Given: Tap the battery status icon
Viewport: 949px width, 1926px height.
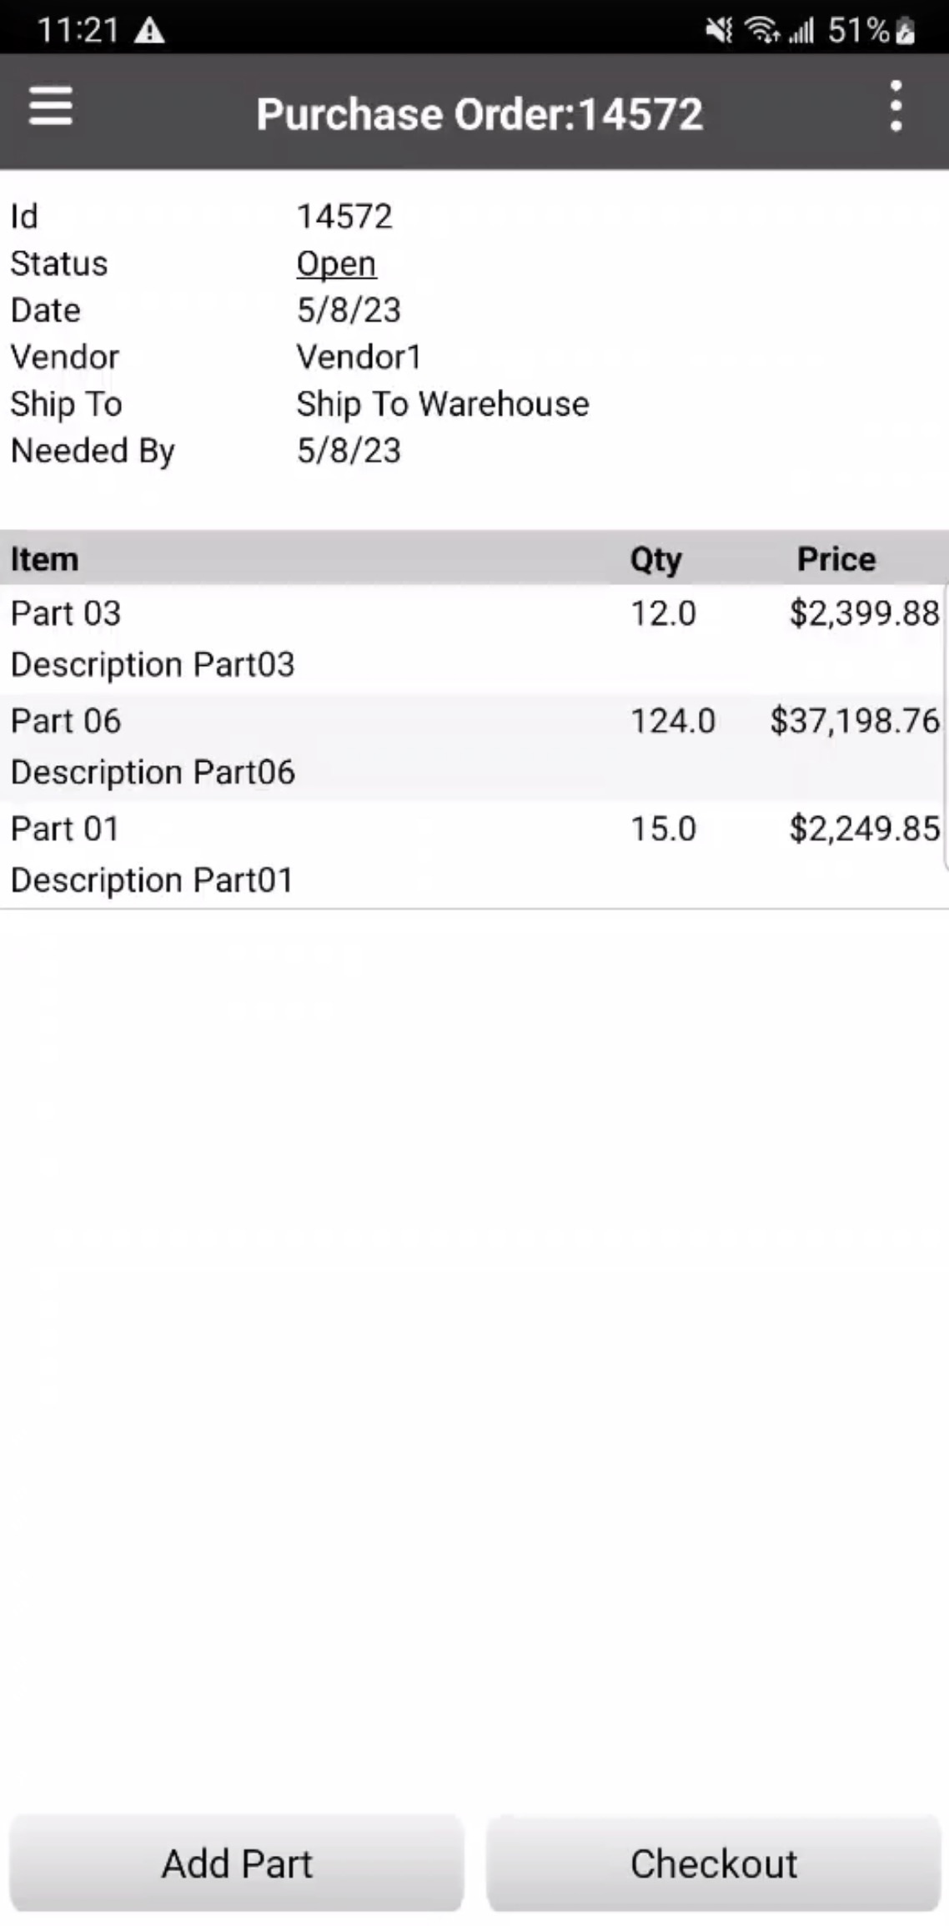Looking at the screenshot, I should coord(905,32).
